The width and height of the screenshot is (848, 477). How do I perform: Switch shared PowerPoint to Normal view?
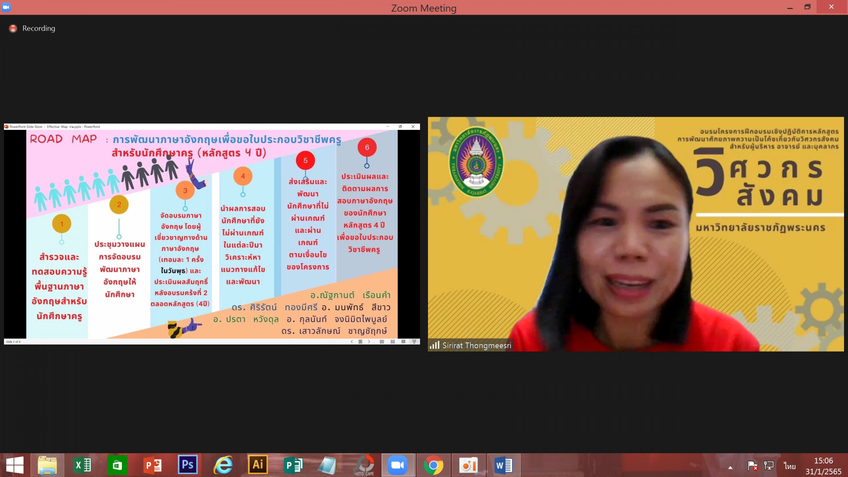pos(382,341)
